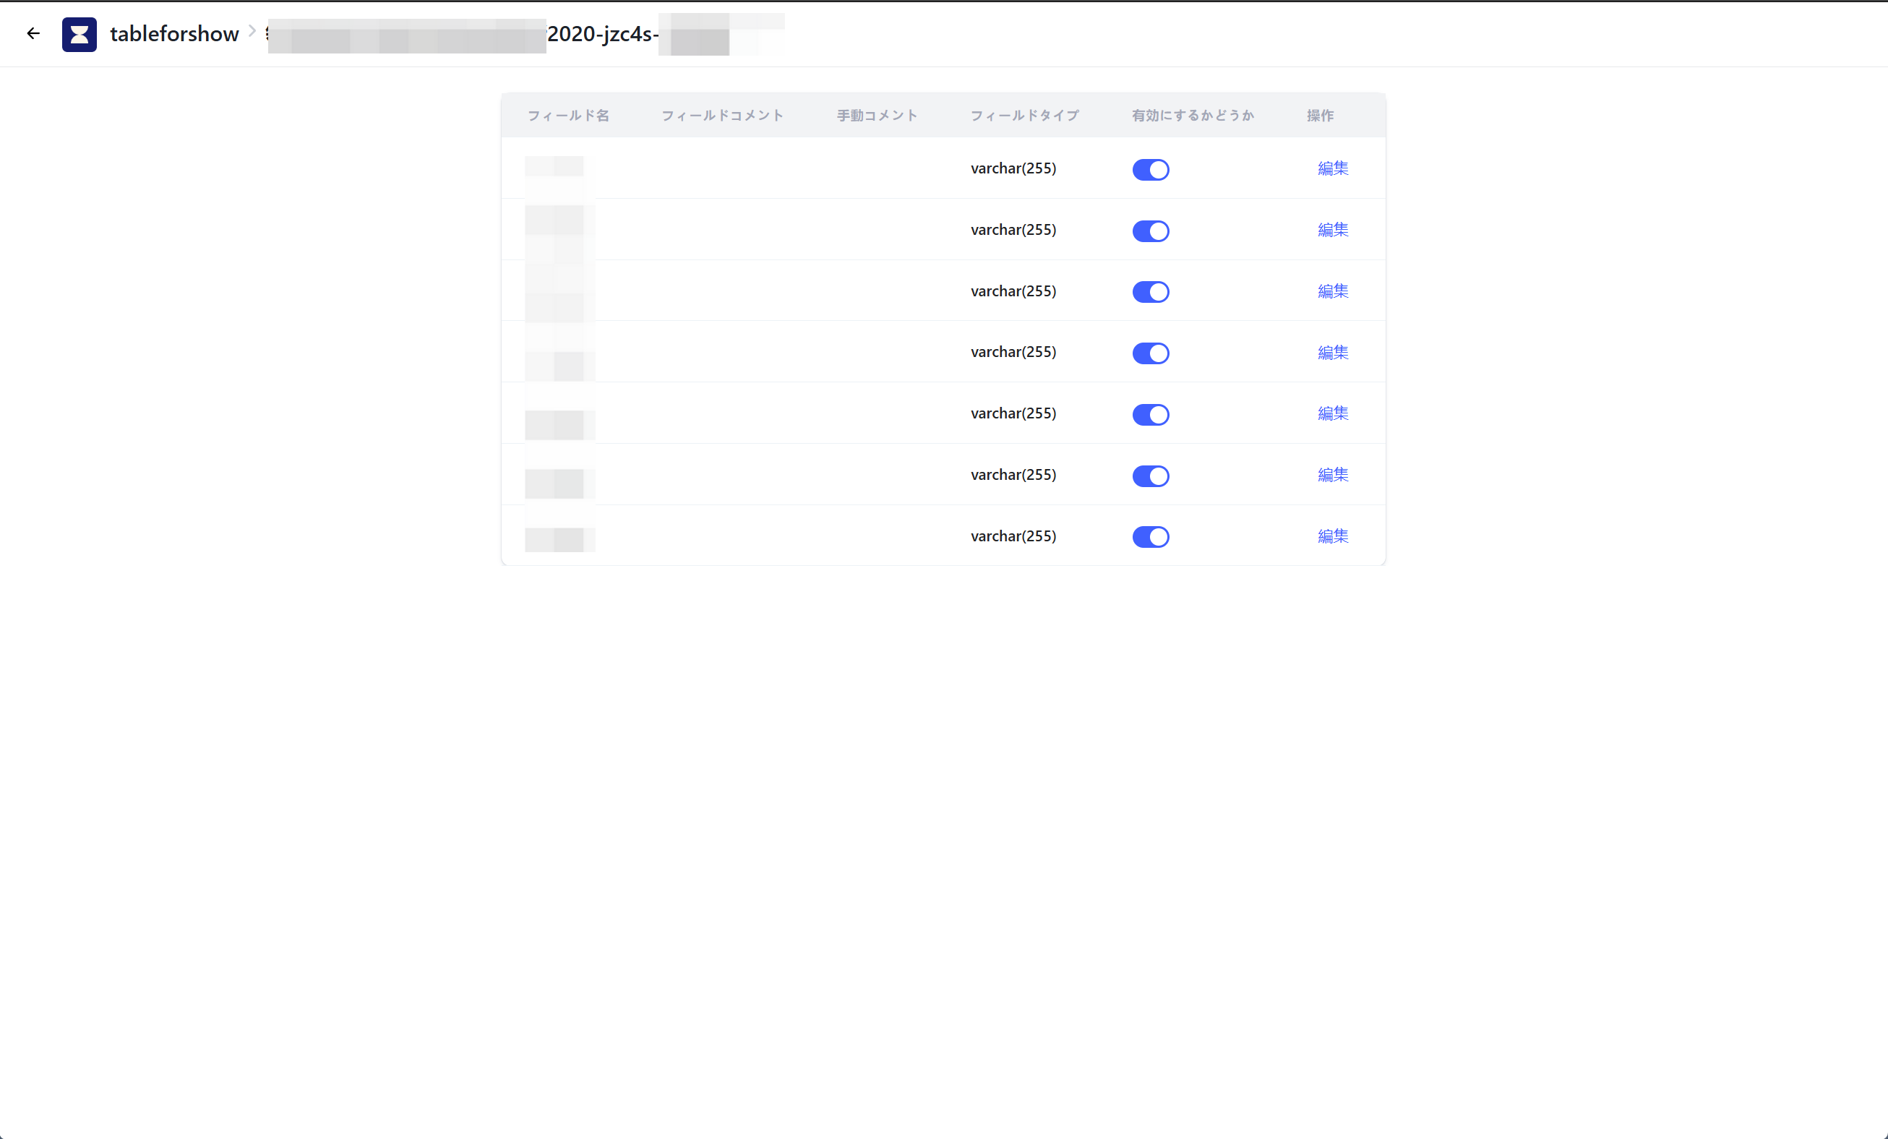Click the フィールド名 column header
This screenshot has height=1139, width=1888.
pos(568,116)
